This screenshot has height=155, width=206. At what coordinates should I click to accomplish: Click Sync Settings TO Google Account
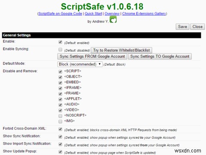[x=160, y=56]
